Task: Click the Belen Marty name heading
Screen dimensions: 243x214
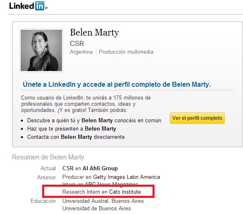Action: [94, 33]
